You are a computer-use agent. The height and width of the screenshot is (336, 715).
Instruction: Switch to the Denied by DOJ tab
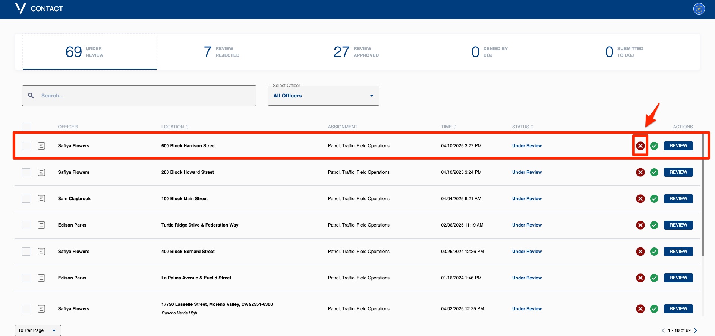[x=489, y=52]
